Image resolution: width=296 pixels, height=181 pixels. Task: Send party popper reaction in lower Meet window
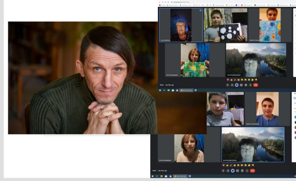point(231,165)
